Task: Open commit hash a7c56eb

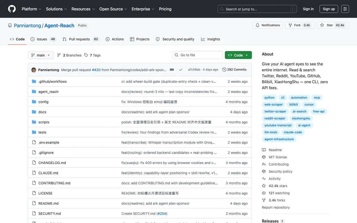Action: 194,70
